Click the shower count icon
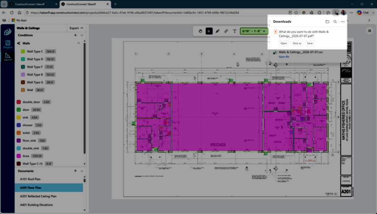 point(18,125)
